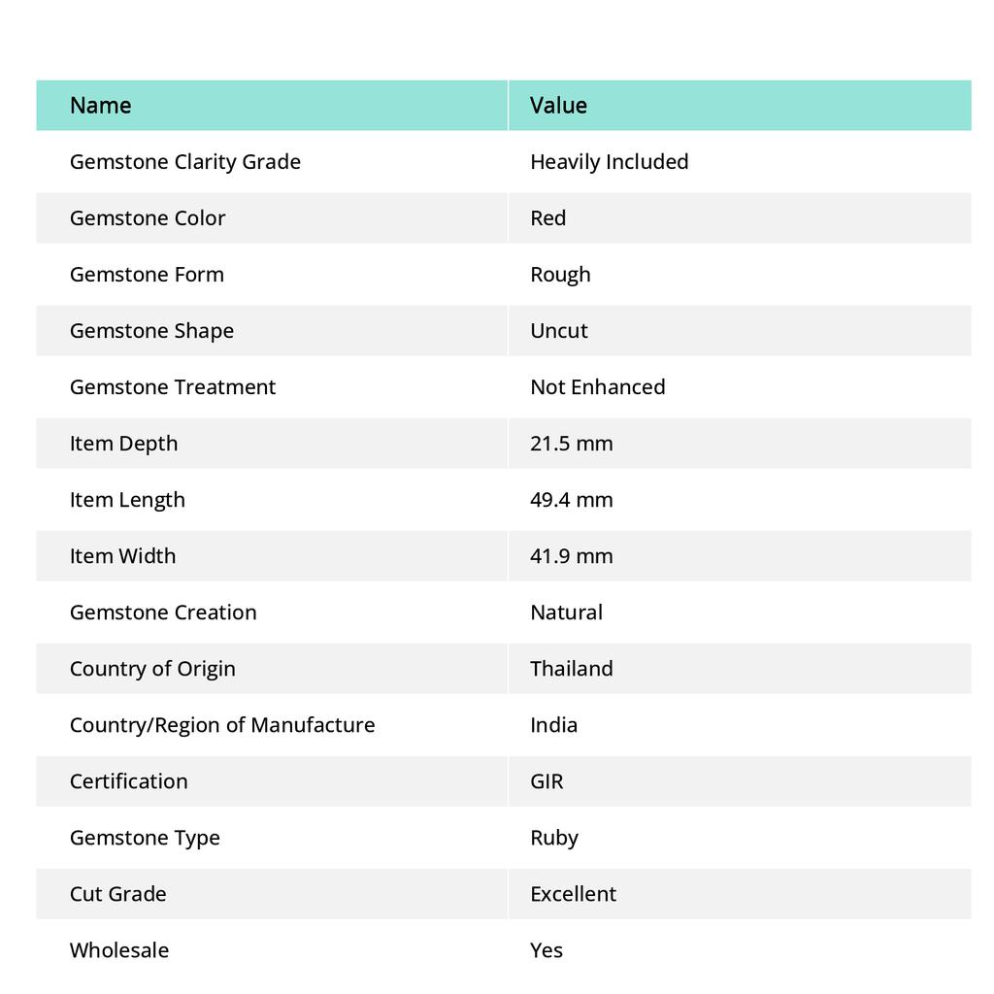Click the 49.4 mm length value
Screen dimensions: 994x994
point(571,499)
